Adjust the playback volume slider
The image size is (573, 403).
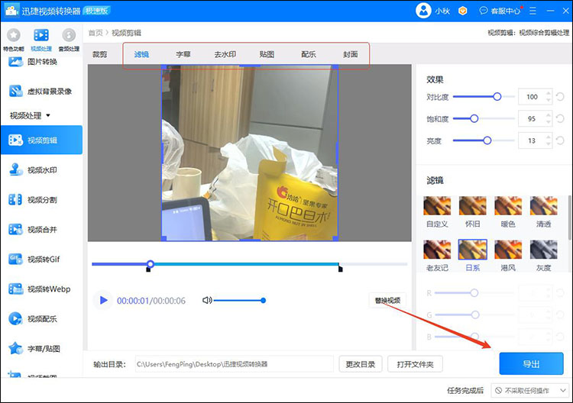pos(240,301)
